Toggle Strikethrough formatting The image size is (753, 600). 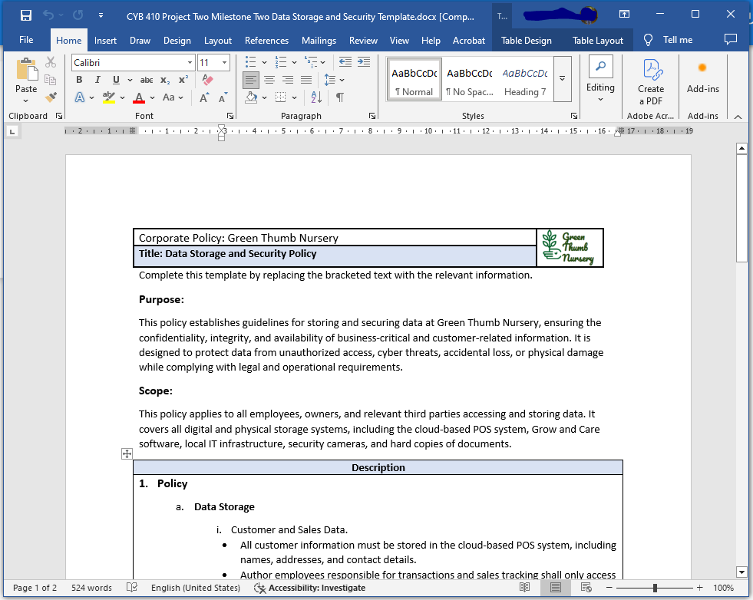147,80
